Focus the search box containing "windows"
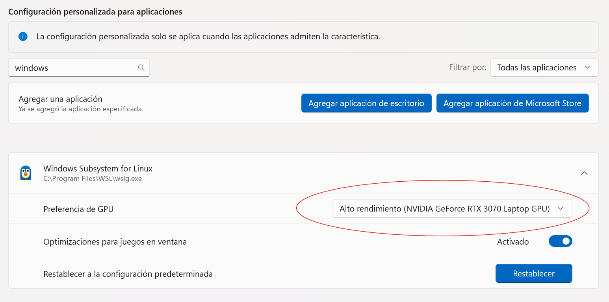 click(x=75, y=68)
